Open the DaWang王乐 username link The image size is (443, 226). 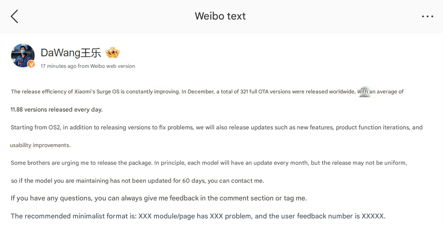pos(71,53)
